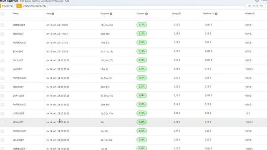This screenshot has width=267, height=150.
Task: Click the 3,18% percent badge
Action: pos(141,113)
